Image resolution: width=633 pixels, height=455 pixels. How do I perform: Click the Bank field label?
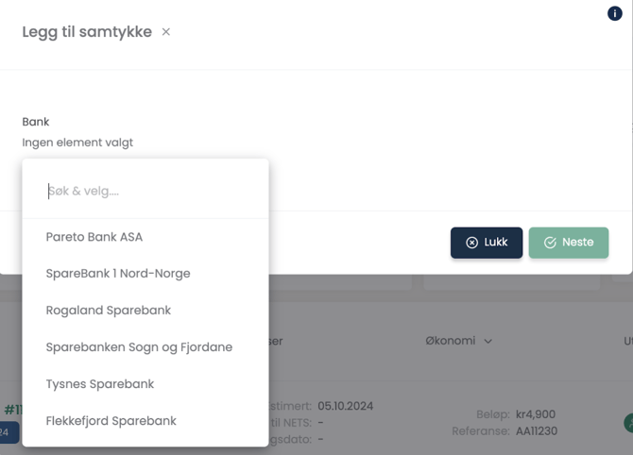click(x=36, y=122)
